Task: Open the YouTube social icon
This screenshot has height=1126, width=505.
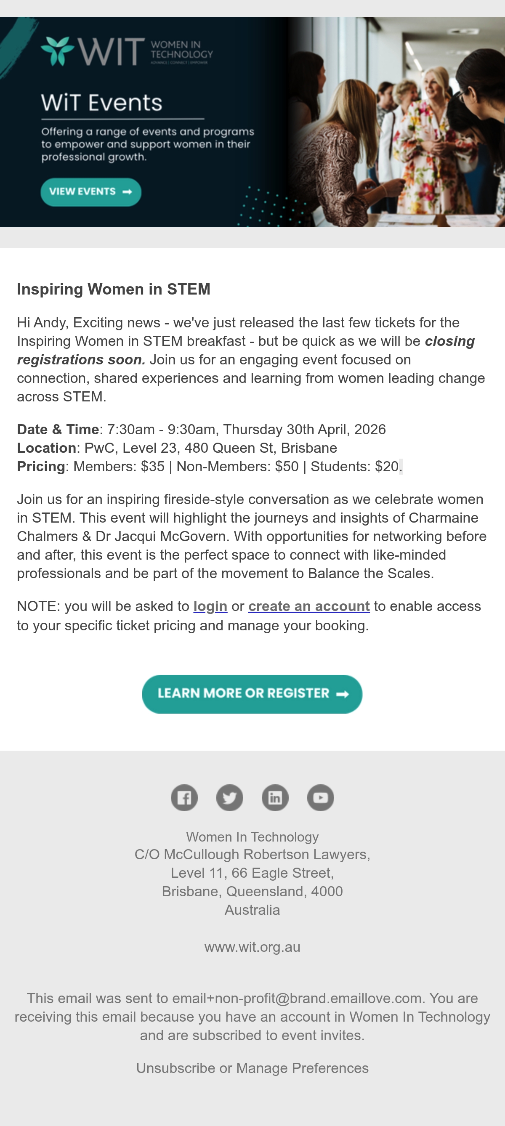Action: 321,798
